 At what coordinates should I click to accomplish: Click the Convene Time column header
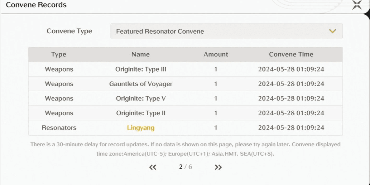click(x=291, y=54)
